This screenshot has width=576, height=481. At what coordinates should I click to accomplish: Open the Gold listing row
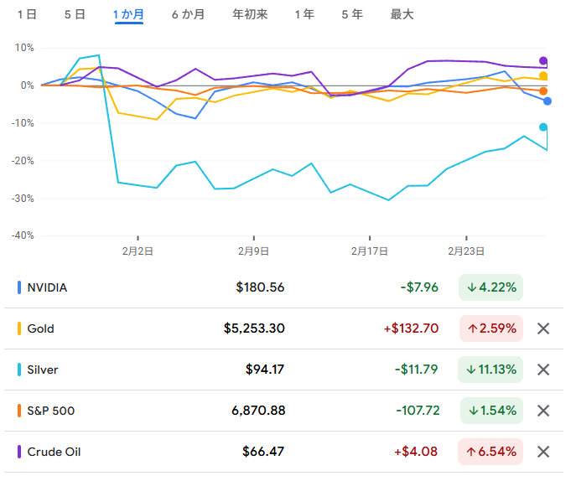pos(40,328)
